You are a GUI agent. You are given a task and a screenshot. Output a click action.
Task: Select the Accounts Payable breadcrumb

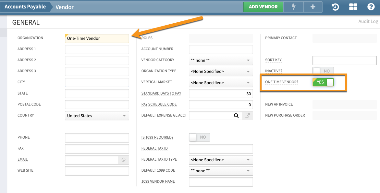pyautogui.click(x=25, y=6)
